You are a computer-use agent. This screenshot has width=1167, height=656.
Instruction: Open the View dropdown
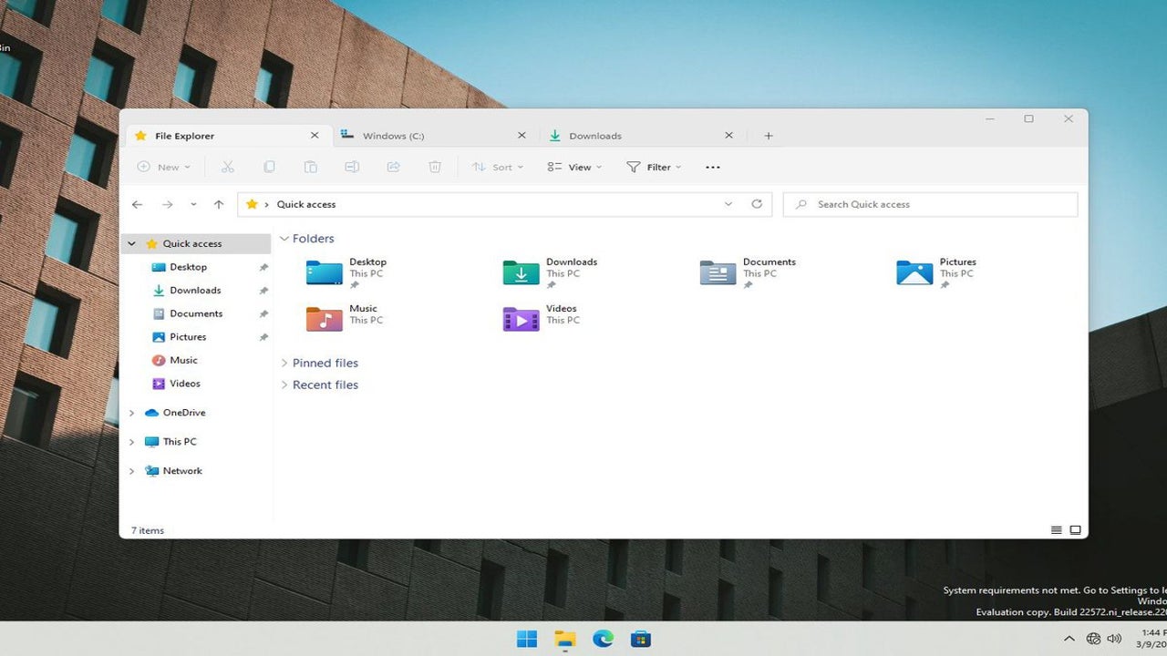(573, 167)
